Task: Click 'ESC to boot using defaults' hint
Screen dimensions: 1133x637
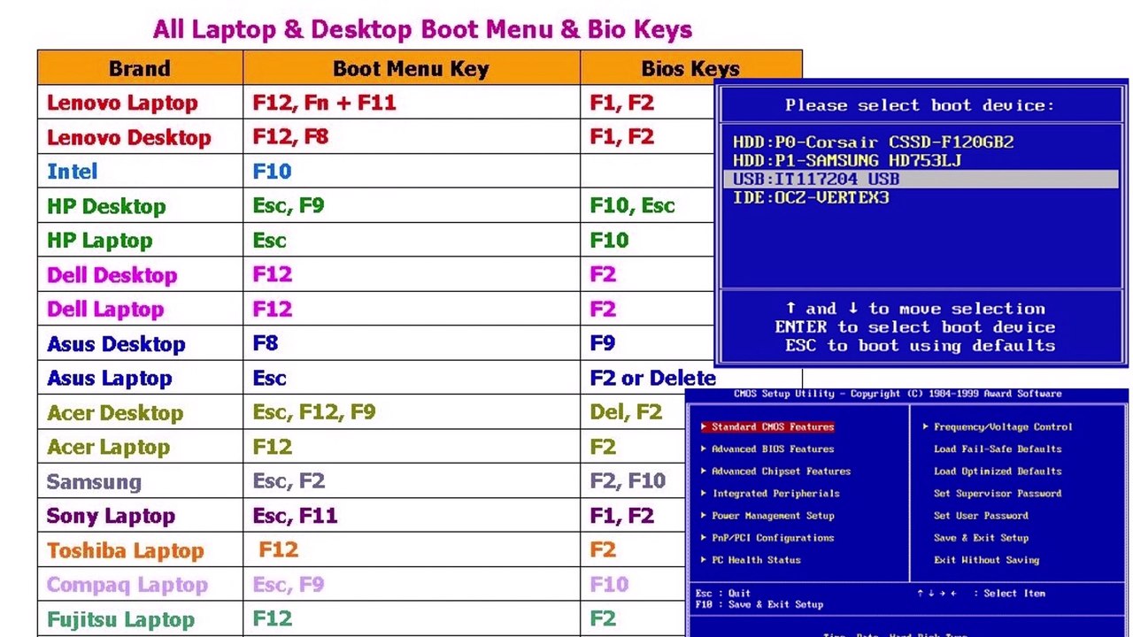Action: 920,346
